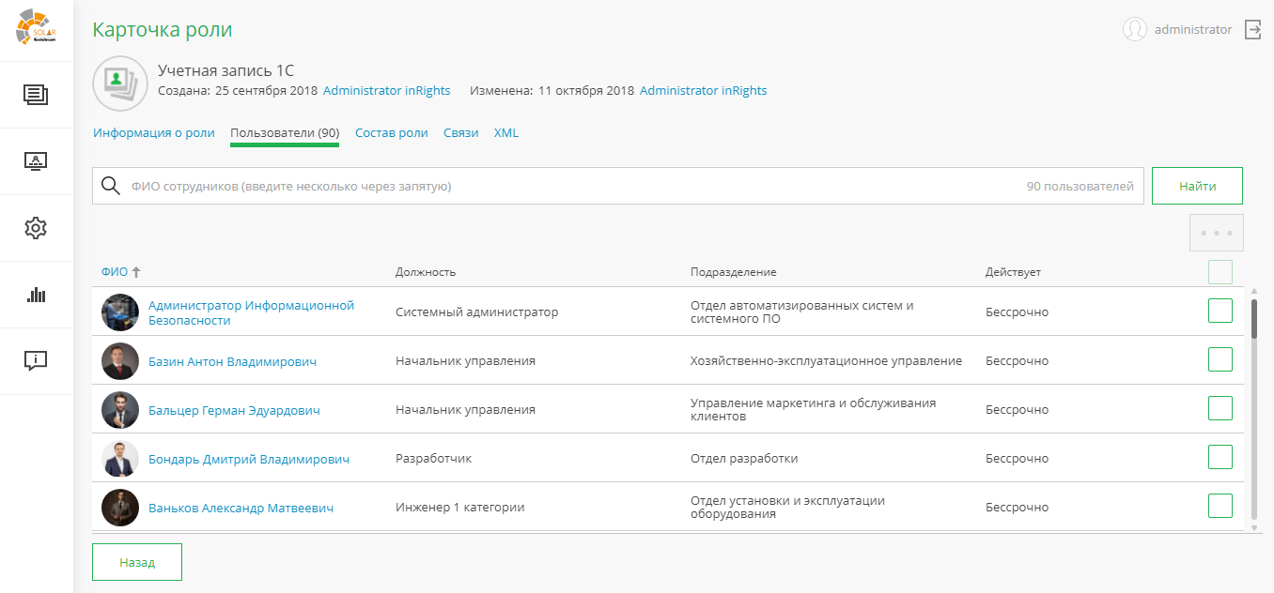Open Бальцер Герман Эдуардович profile link

[x=234, y=410]
